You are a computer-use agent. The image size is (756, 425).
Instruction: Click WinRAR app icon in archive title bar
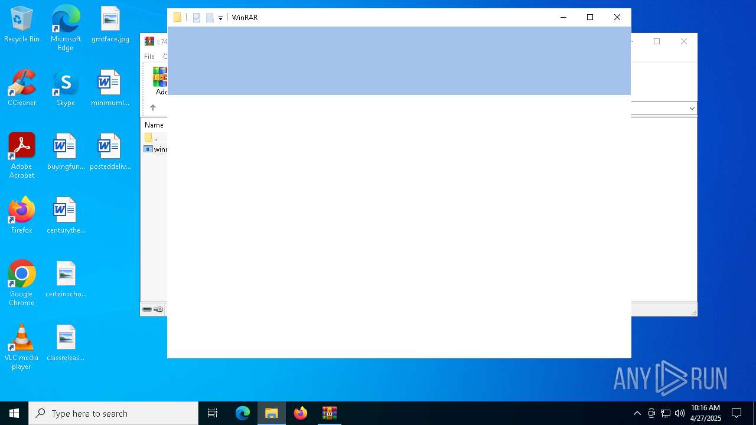tap(149, 41)
